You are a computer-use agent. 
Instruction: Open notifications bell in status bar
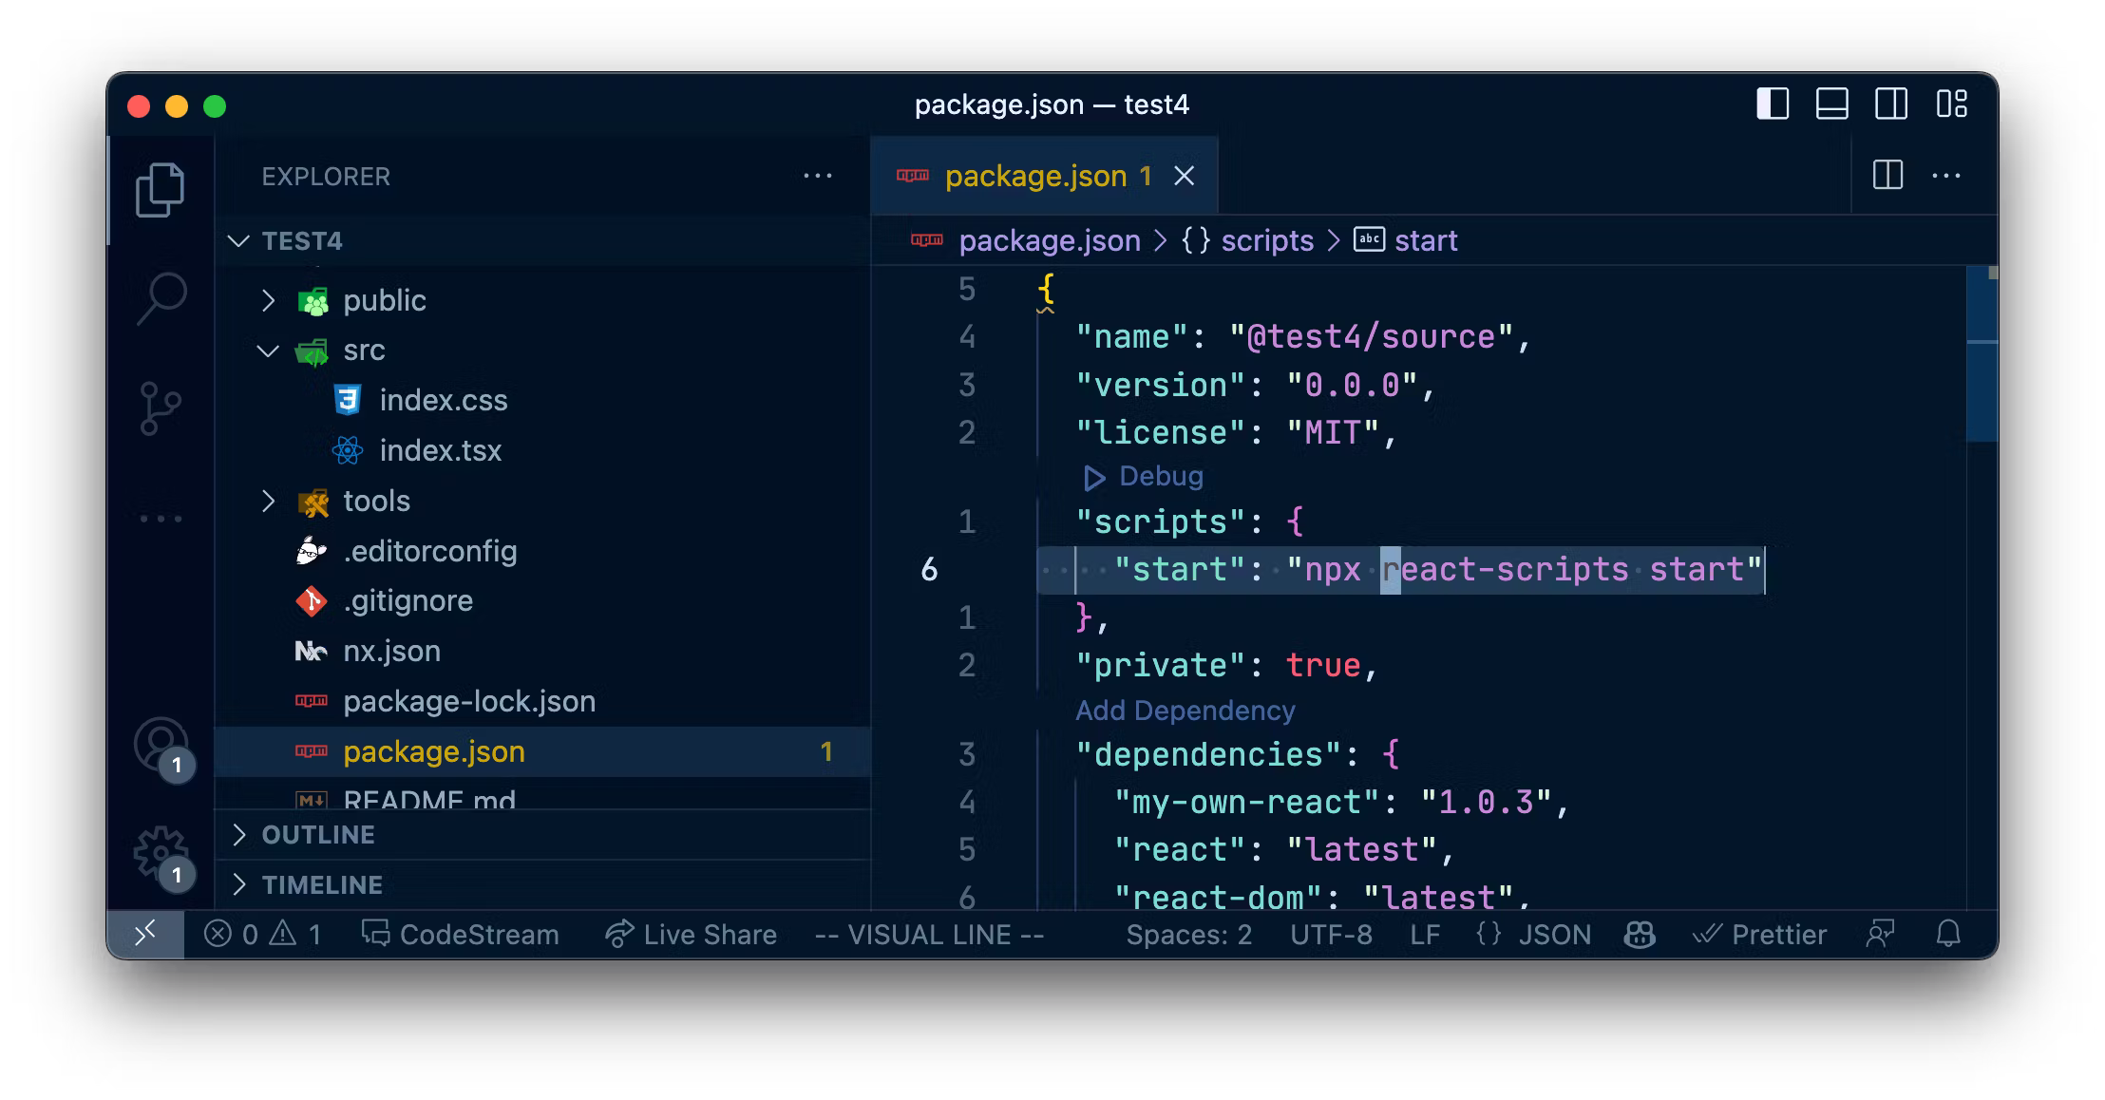1948,935
